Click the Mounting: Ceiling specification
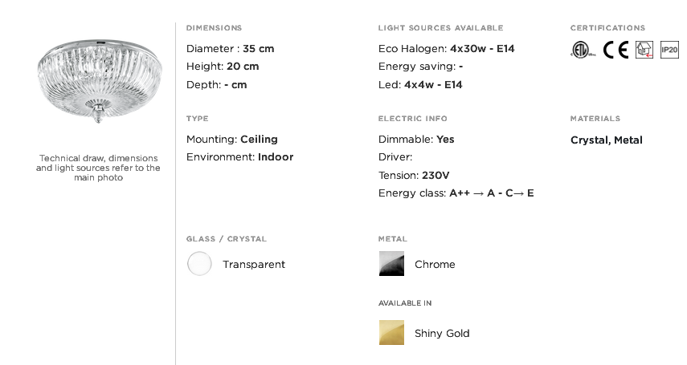The image size is (687, 365). [232, 140]
